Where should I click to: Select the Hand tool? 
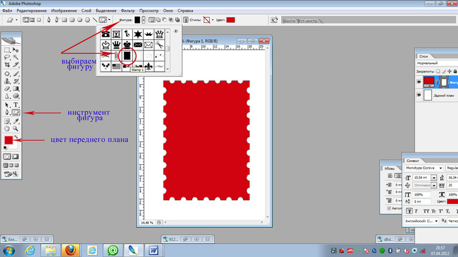[7, 128]
